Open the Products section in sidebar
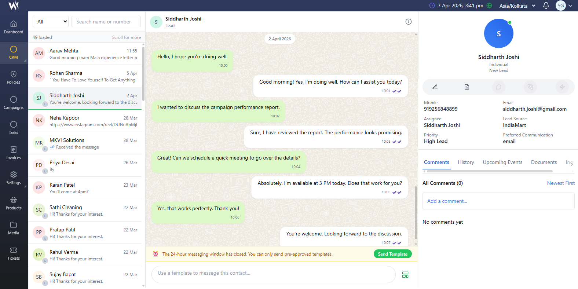The height and width of the screenshot is (289, 578). coord(14,203)
